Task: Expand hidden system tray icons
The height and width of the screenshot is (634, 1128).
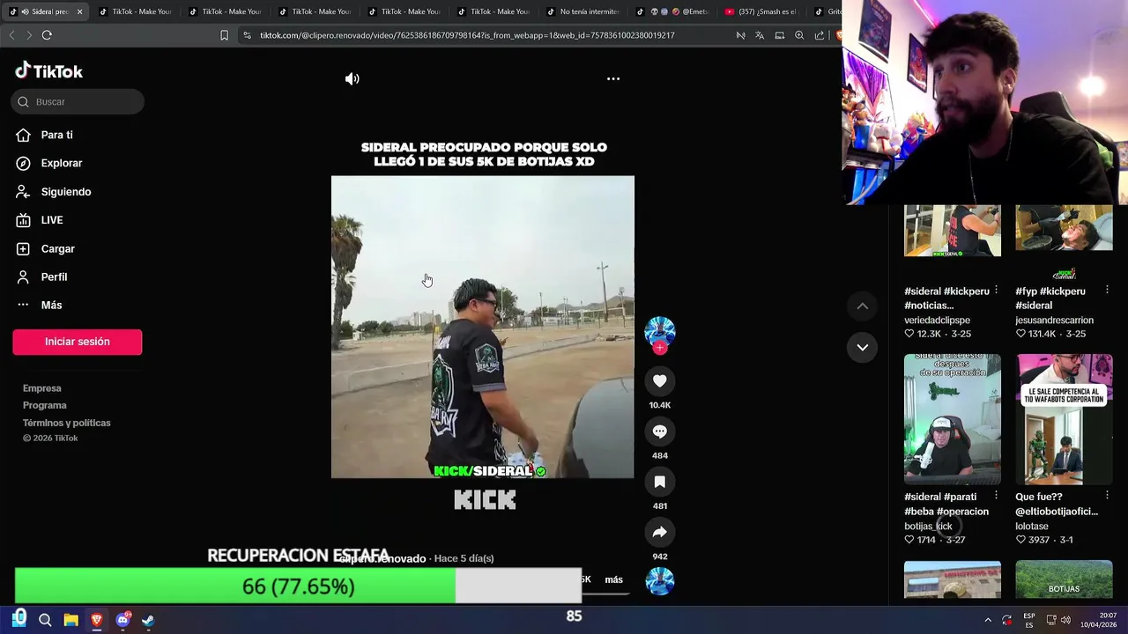Action: point(988,620)
